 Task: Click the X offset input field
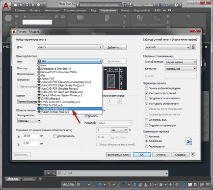pos(30,136)
